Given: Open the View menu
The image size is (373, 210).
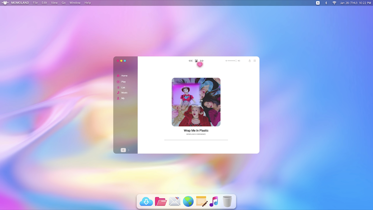Looking at the screenshot, I should tap(54, 3).
